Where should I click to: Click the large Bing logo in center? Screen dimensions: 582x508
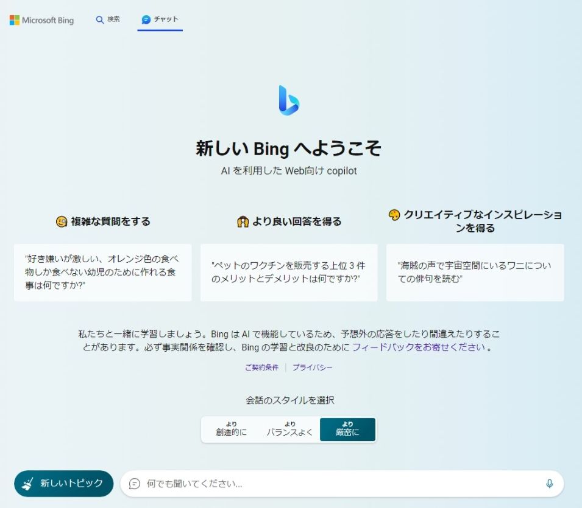point(289,100)
